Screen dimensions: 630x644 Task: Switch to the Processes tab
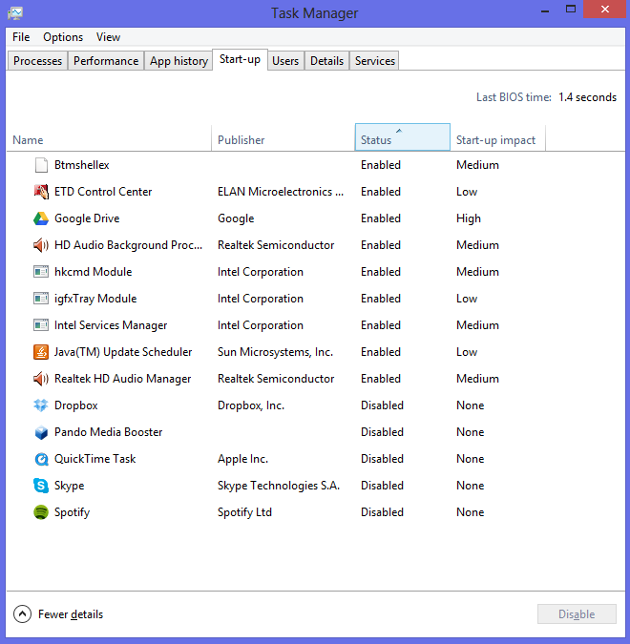pyautogui.click(x=37, y=61)
